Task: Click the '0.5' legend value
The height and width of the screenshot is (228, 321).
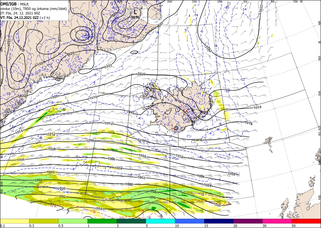Action: point(61,226)
